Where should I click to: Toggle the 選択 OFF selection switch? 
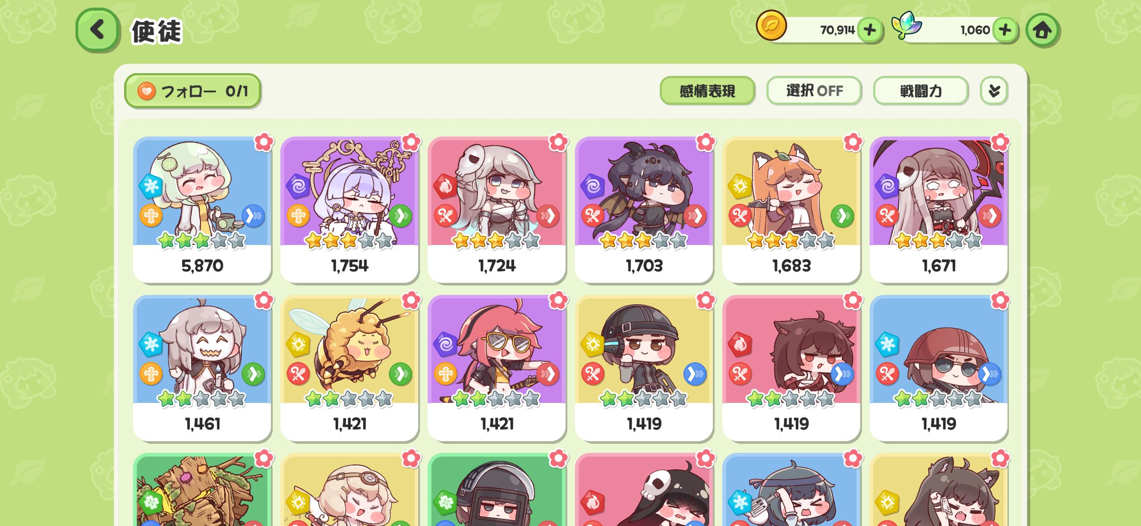814,91
